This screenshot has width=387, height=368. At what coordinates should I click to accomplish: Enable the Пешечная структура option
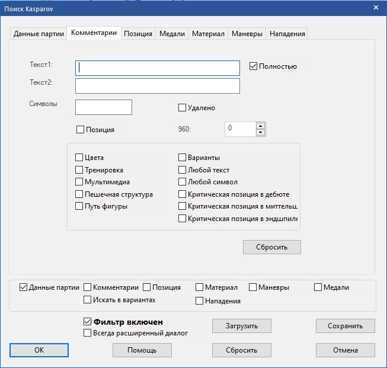79,194
